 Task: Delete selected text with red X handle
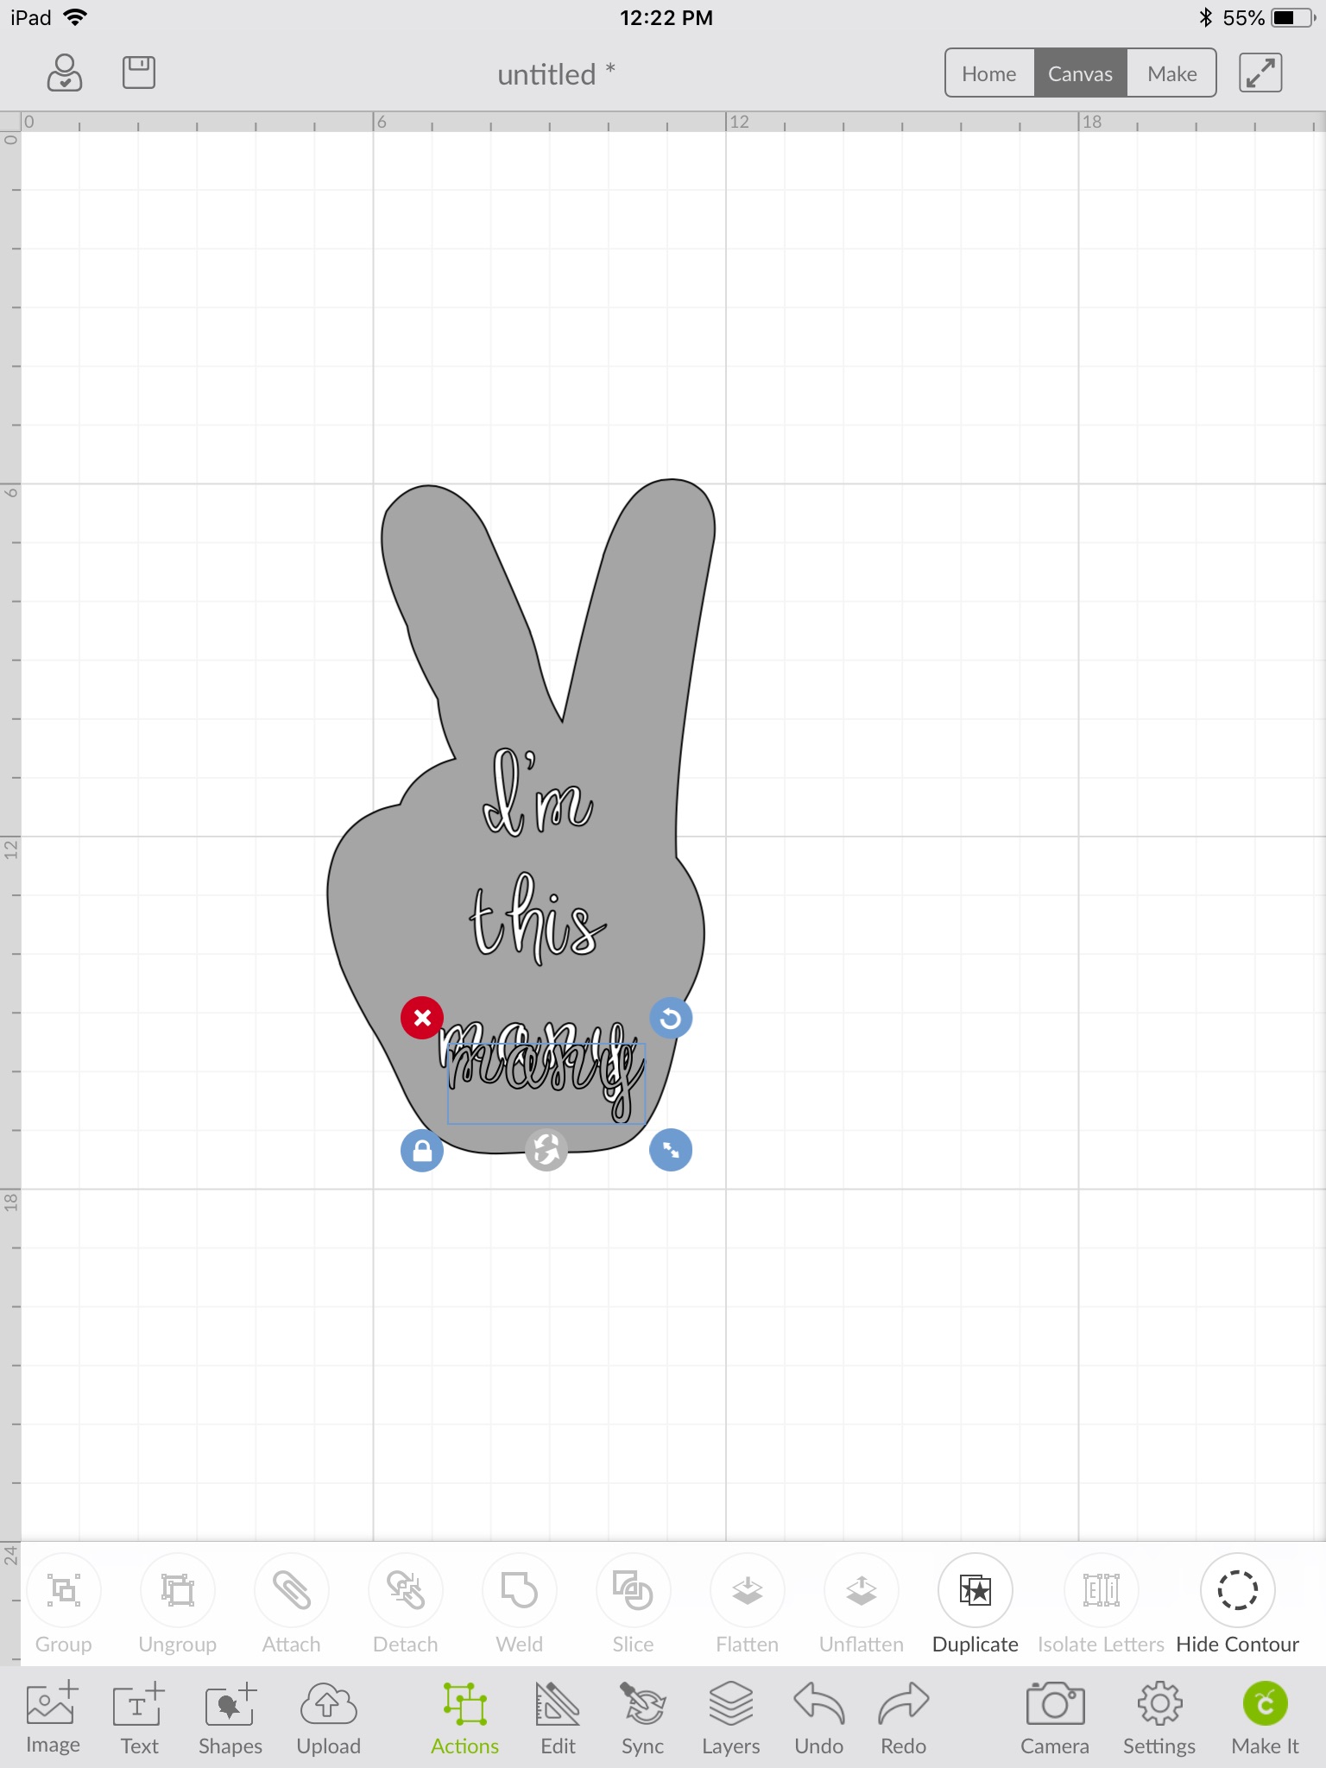pos(422,1018)
